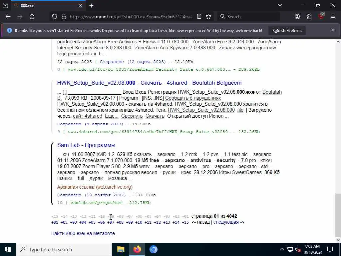
Task: Switch to Firefox on the taskbar
Action: click(137, 249)
